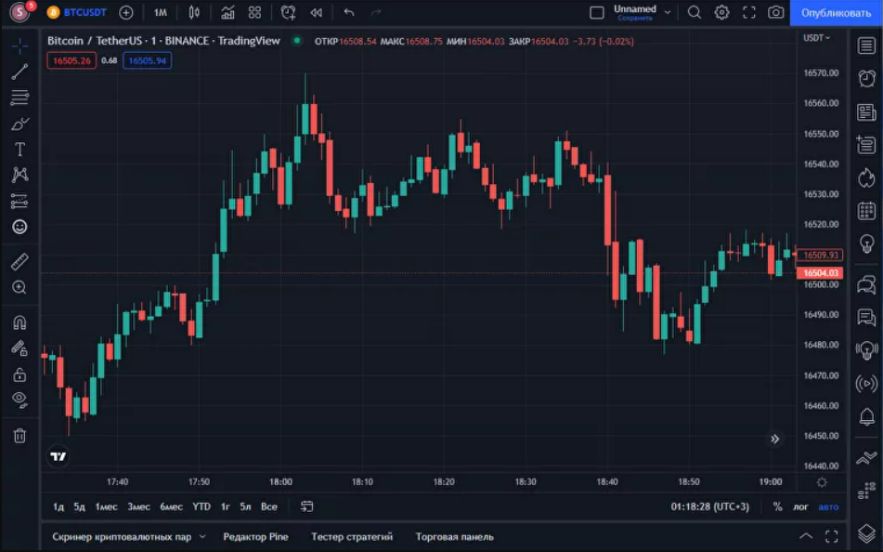Select the Trend Line drawing tool
The image size is (883, 552).
point(19,72)
